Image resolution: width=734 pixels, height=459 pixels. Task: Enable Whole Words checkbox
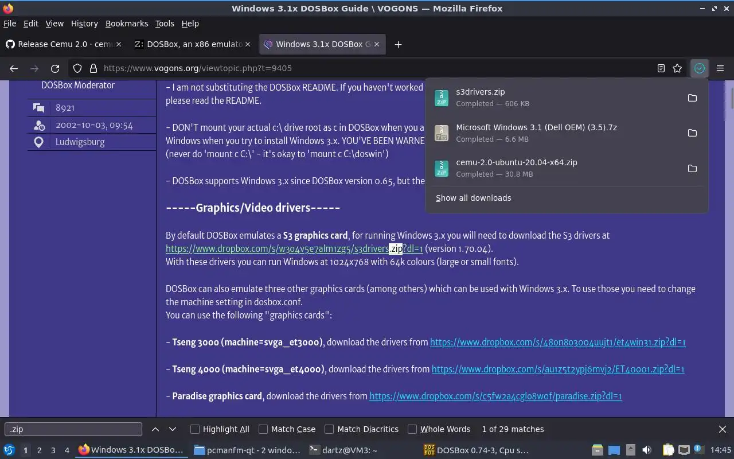[x=412, y=429]
